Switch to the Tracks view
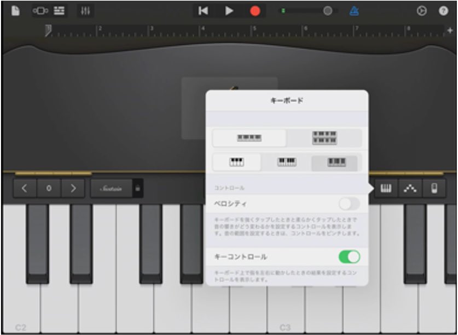 point(59,11)
